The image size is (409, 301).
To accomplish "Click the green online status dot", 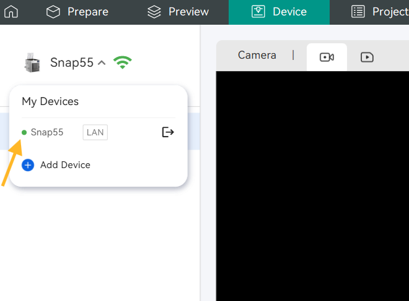I will click(24, 132).
